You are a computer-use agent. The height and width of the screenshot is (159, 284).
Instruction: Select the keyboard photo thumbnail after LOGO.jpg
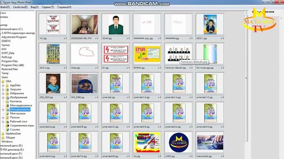210,142
